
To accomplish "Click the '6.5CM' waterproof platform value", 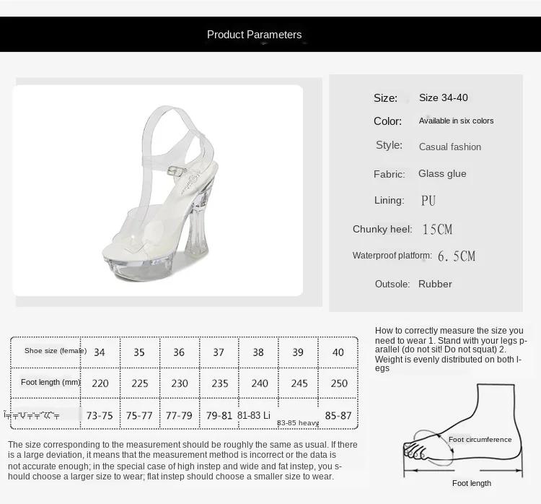I will click(457, 256).
